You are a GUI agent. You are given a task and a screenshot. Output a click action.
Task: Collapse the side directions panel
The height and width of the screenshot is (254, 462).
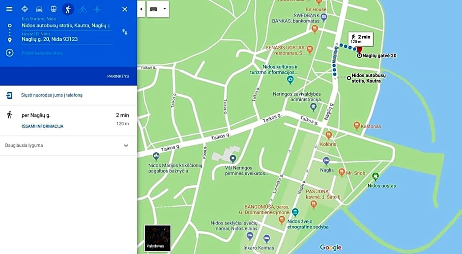tap(141, 9)
